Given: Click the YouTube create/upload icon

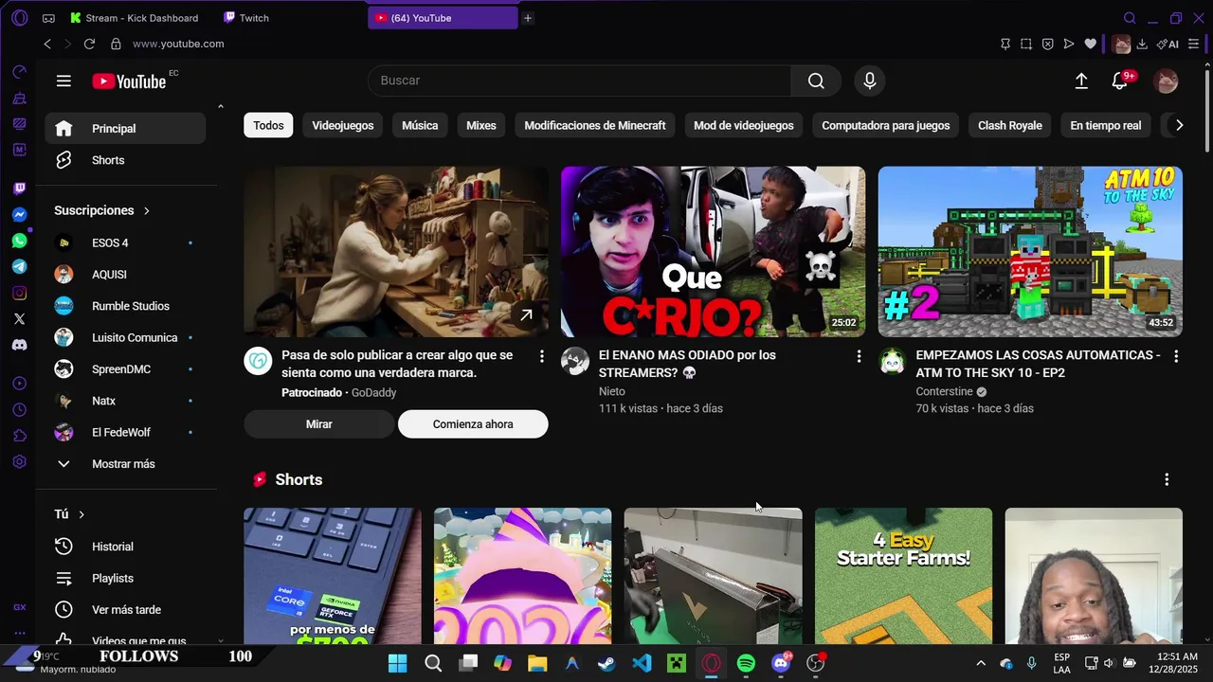Looking at the screenshot, I should (1081, 81).
